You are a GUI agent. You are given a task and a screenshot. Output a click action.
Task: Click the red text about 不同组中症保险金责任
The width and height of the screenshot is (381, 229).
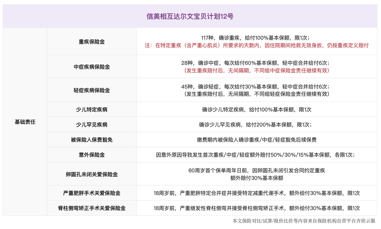click(257, 71)
